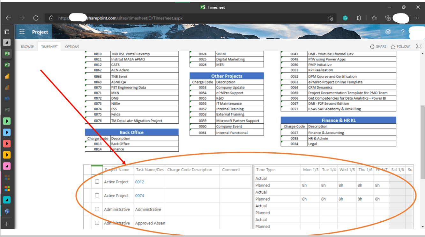The width and height of the screenshot is (425, 237).
Task: Tick the checkbox for Administrative task row
Action: coord(97,209)
